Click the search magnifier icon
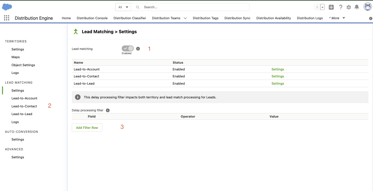 [x=137, y=7]
